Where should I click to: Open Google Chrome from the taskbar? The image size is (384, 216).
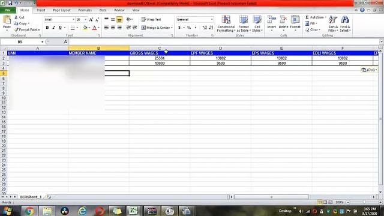tap(29, 211)
